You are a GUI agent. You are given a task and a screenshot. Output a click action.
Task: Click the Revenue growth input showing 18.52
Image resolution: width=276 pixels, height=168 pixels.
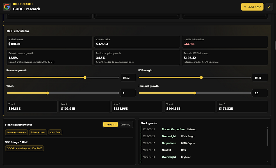(x=128, y=77)
